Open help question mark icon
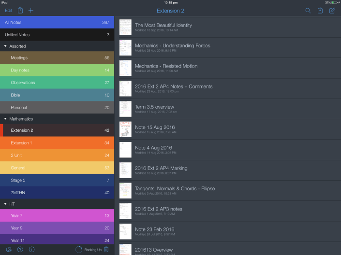Image resolution: width=341 pixels, height=255 pixels. click(20, 249)
